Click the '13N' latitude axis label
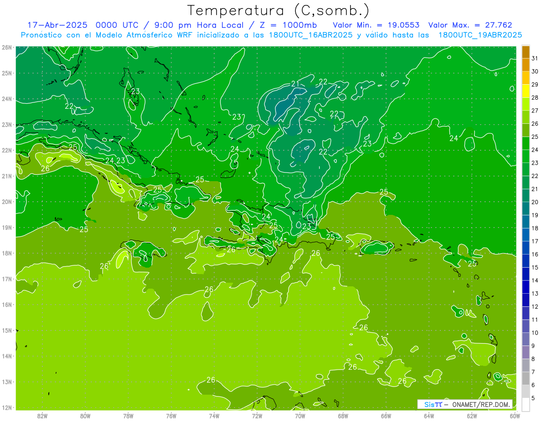Screen dimensions: 547x422 pos(7,382)
